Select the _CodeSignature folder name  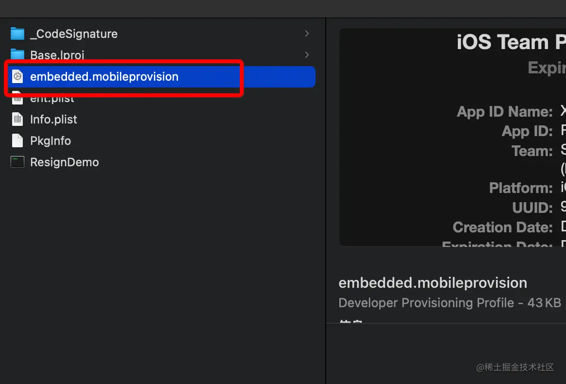74,34
